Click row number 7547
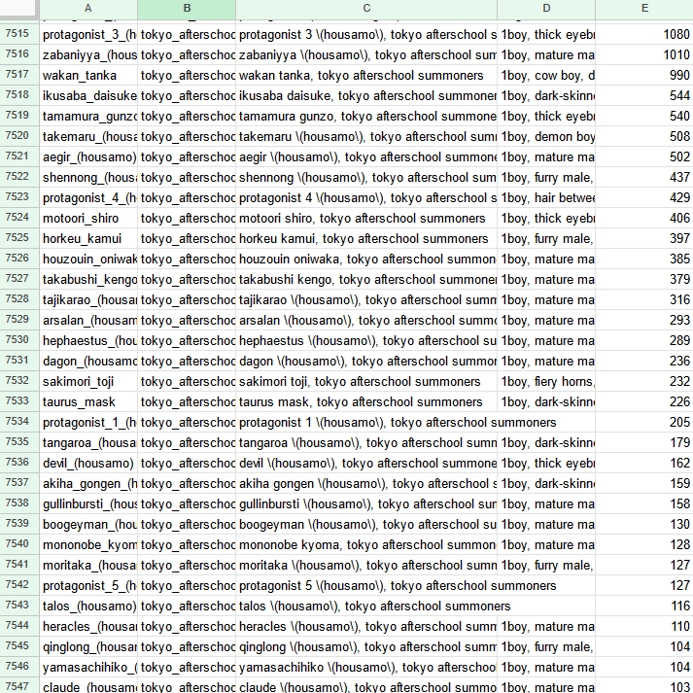Image resolution: width=693 pixels, height=693 pixels. point(17,687)
